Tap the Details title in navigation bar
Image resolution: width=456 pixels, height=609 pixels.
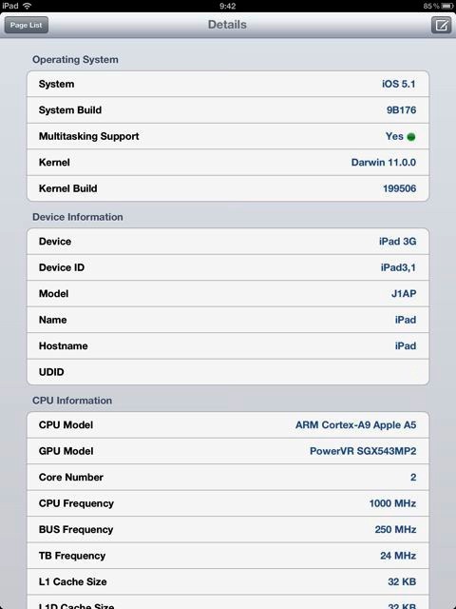[227, 25]
